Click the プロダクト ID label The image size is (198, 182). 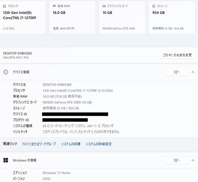click(x=21, y=120)
